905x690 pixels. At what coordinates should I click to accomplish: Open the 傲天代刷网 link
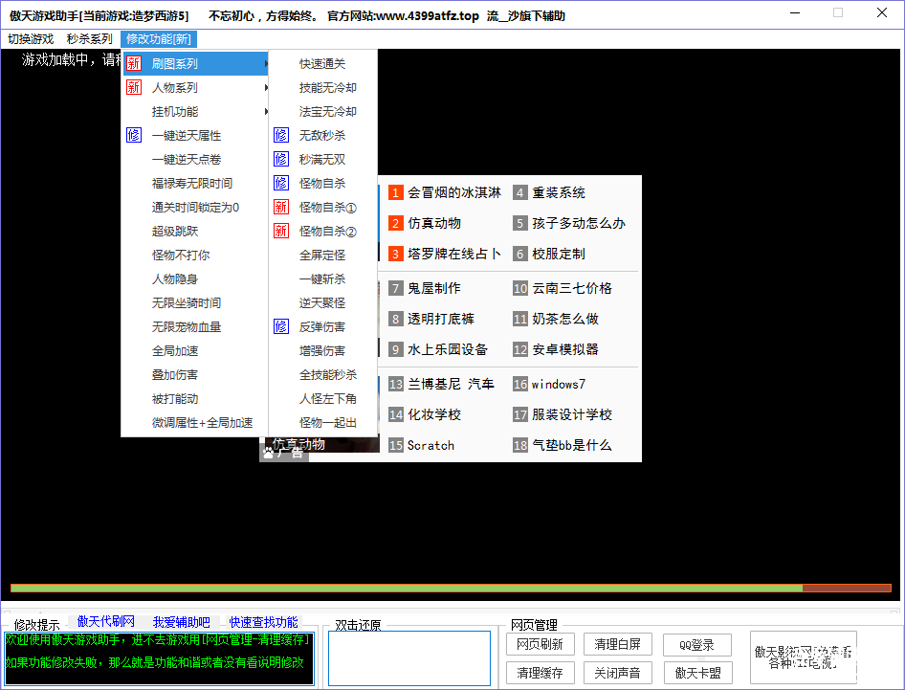(x=106, y=622)
